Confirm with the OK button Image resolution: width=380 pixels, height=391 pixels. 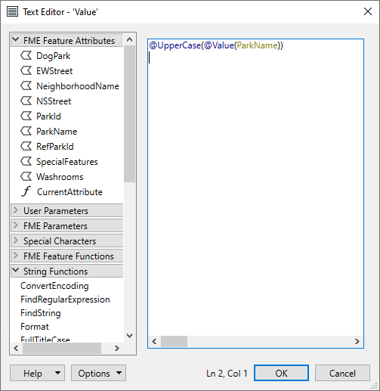click(281, 373)
